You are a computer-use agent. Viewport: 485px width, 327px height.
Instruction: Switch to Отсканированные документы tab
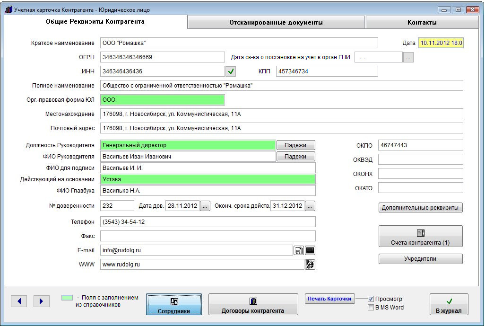click(x=276, y=22)
